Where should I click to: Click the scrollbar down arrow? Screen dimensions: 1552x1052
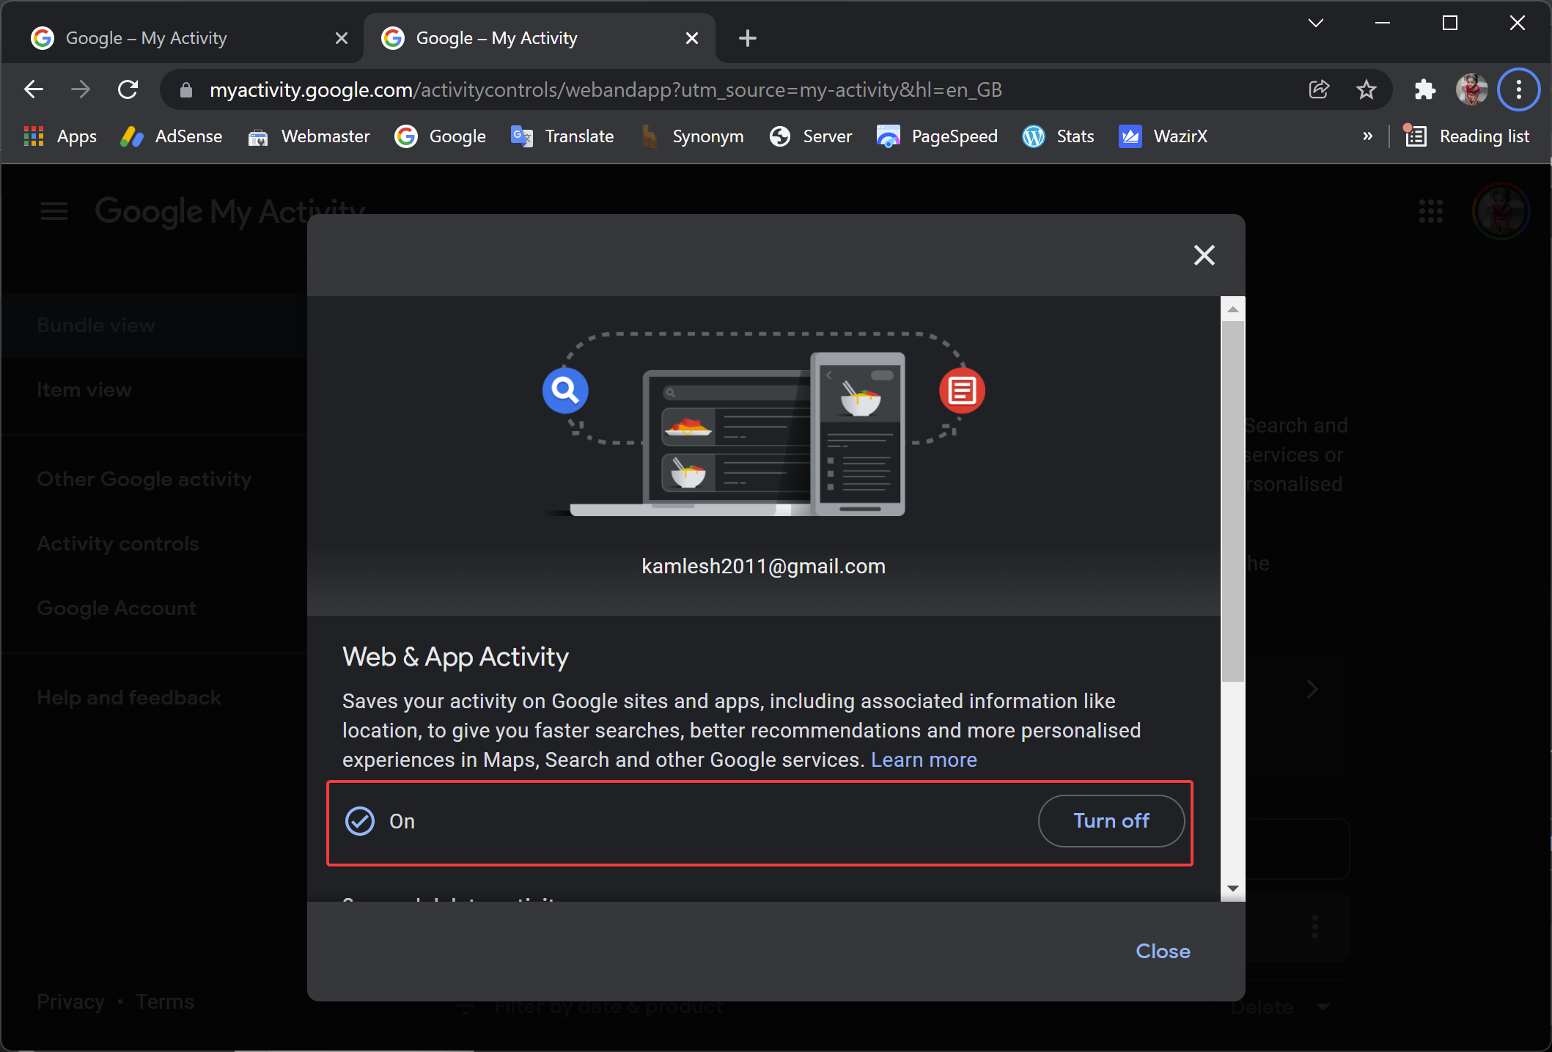(x=1233, y=889)
